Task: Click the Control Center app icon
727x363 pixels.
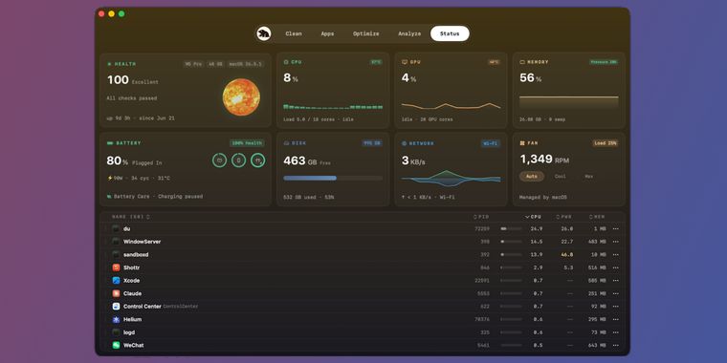Action: tap(116, 307)
